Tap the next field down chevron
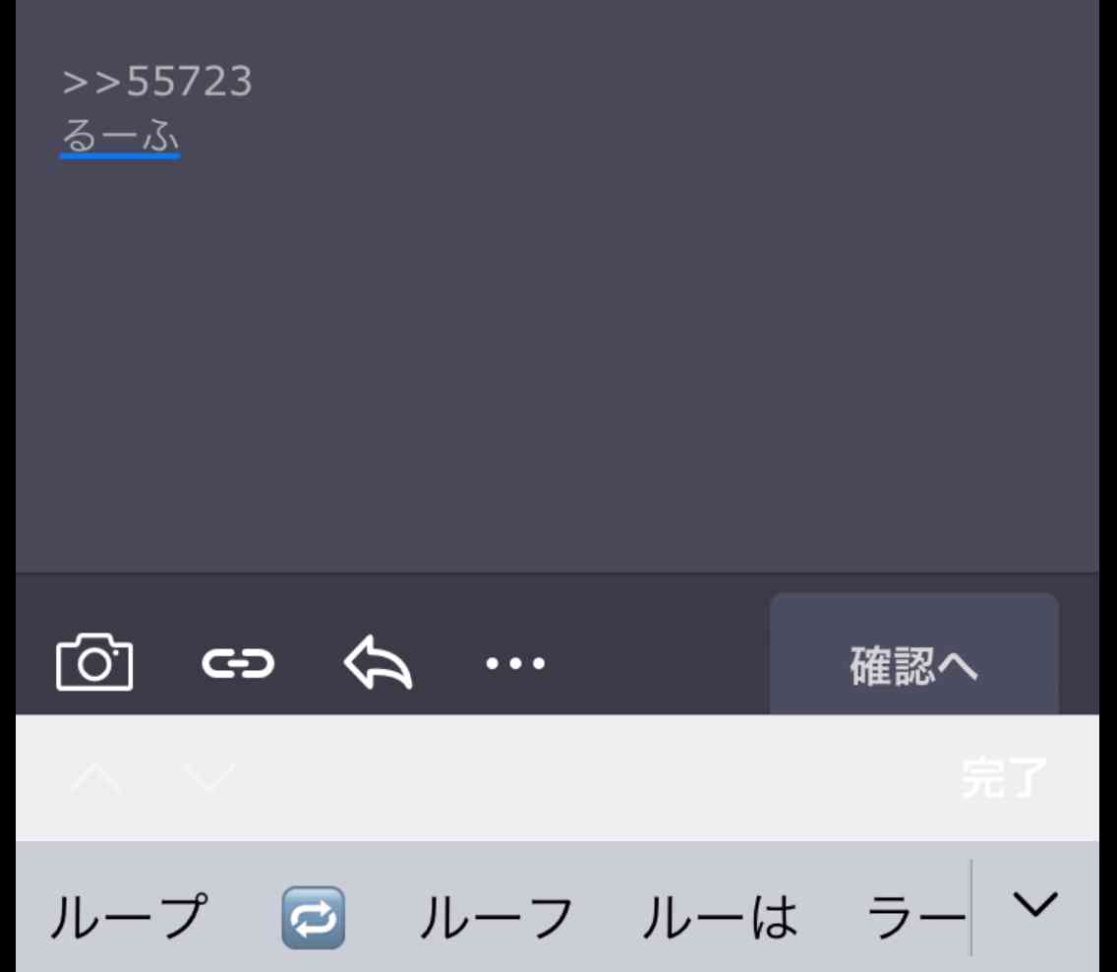 point(209,778)
